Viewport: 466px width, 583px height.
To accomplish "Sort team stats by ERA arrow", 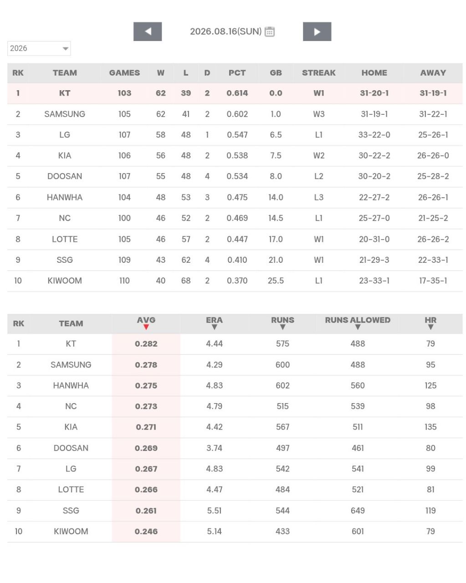I will [x=215, y=327].
